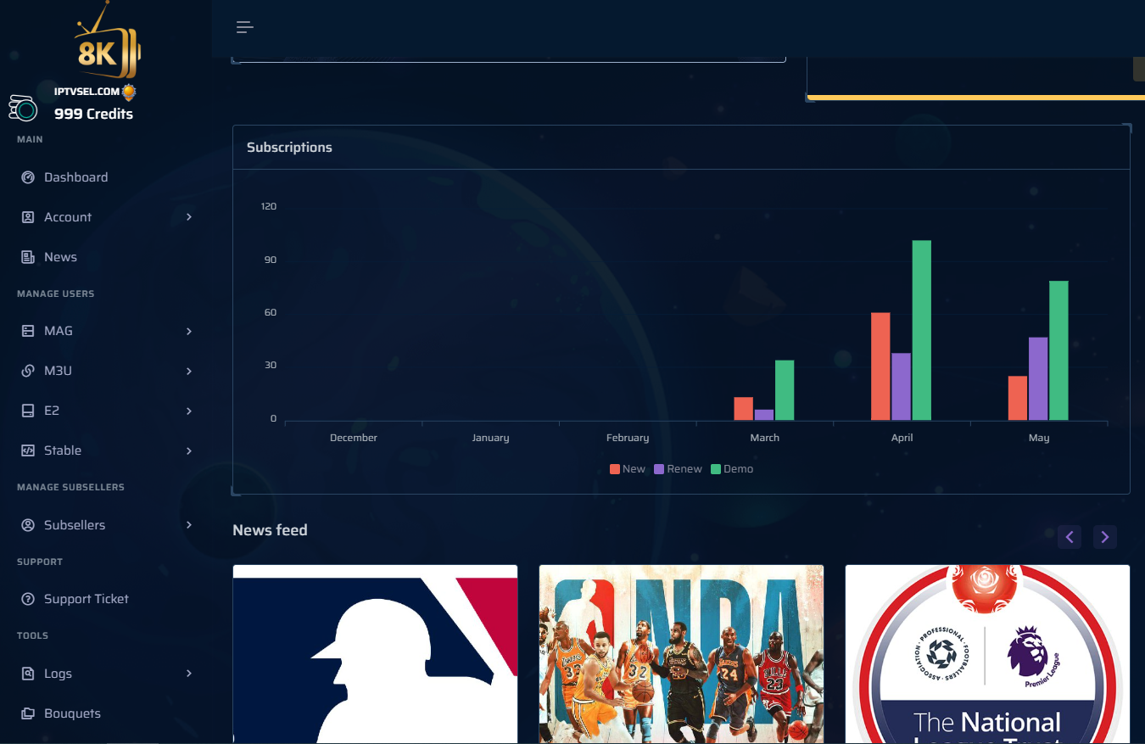Expand the Logs submenu chevron

189,674
